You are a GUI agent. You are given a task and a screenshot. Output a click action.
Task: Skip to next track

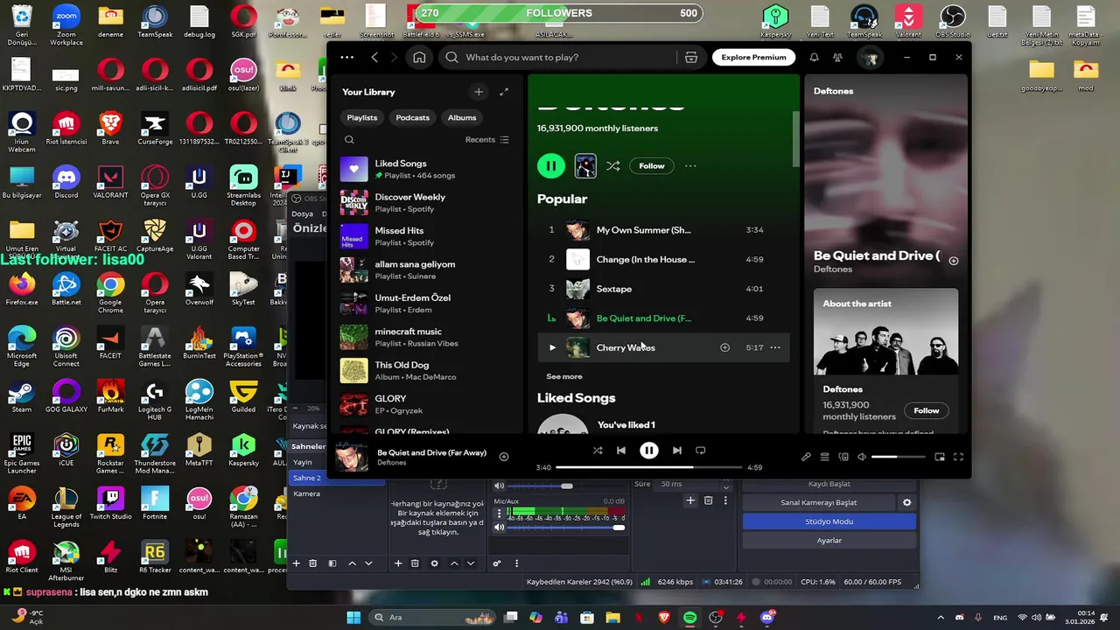676,451
